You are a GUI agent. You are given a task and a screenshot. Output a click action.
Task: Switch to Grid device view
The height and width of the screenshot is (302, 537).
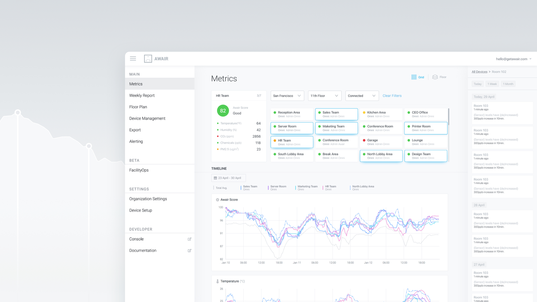(418, 77)
